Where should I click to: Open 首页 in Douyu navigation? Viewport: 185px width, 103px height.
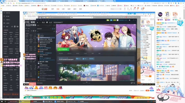tap(53, 9)
